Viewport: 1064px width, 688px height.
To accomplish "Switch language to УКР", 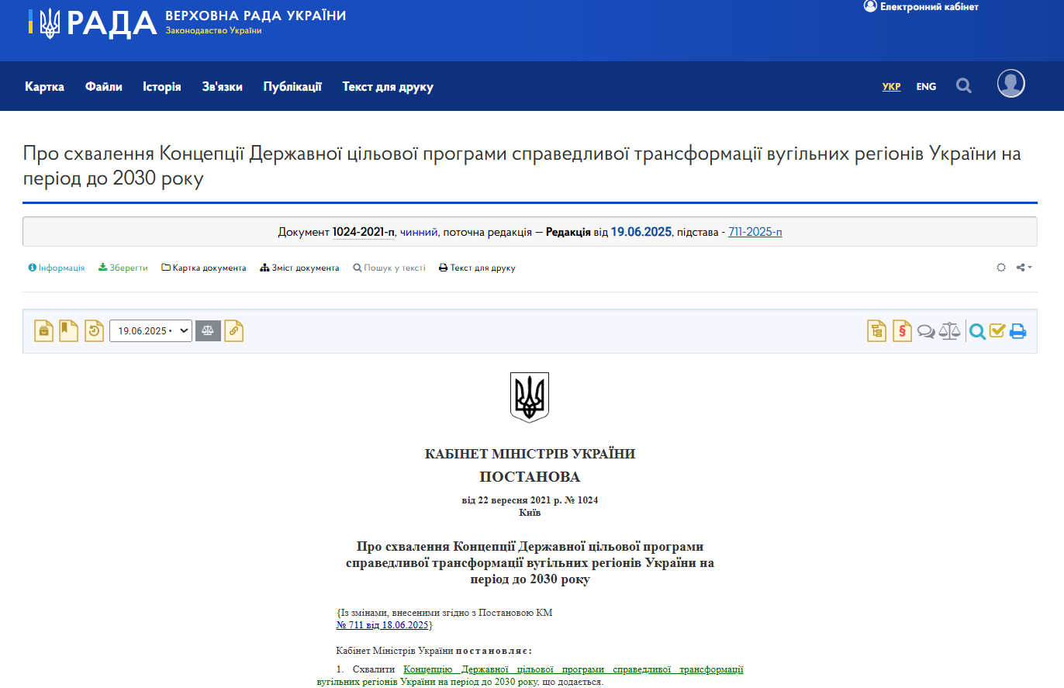I will tap(892, 87).
